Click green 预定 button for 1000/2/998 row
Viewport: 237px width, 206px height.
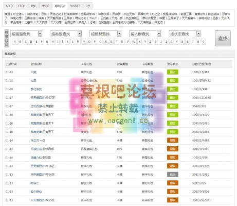pyautogui.click(x=173, y=89)
